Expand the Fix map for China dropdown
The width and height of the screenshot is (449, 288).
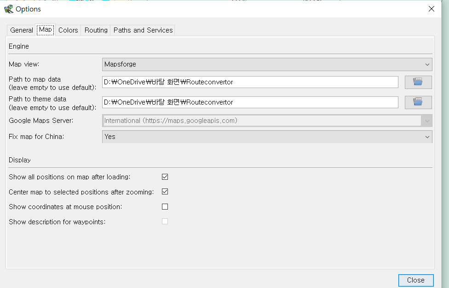(267, 137)
